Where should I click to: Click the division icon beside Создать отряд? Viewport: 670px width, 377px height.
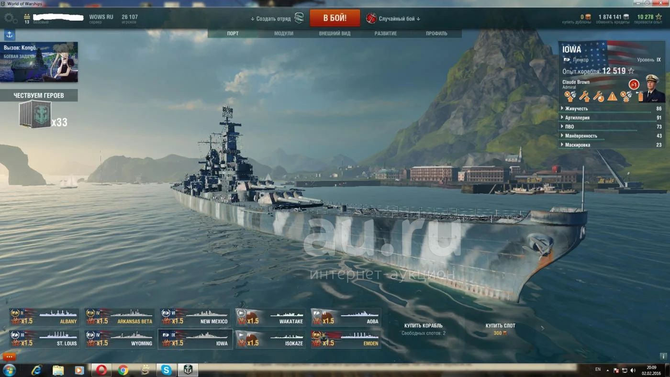point(299,19)
